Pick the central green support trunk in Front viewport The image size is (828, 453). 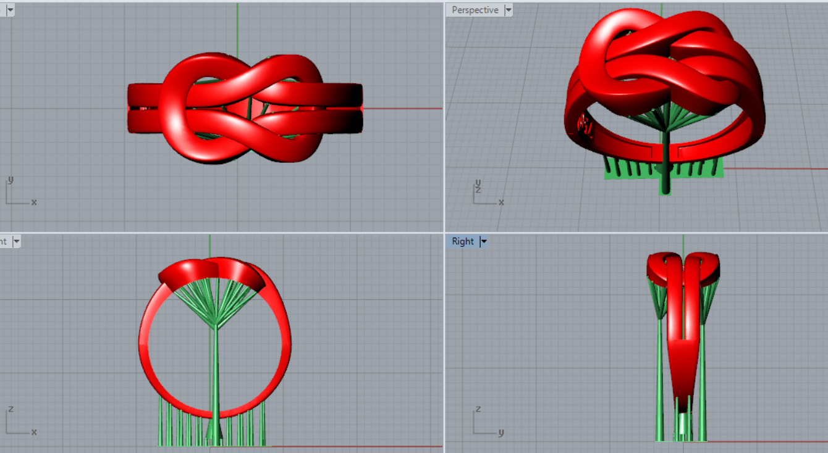[x=215, y=370]
